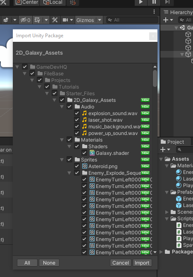Screen dimensions: 193x277
Task: Click the Project panel tab
Action: pos(173,142)
